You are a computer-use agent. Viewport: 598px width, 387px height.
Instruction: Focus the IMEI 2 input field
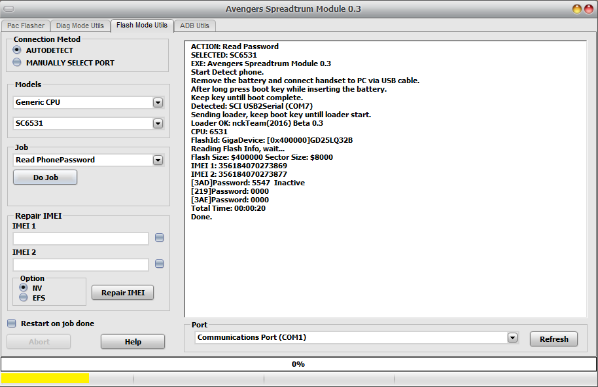click(81, 265)
